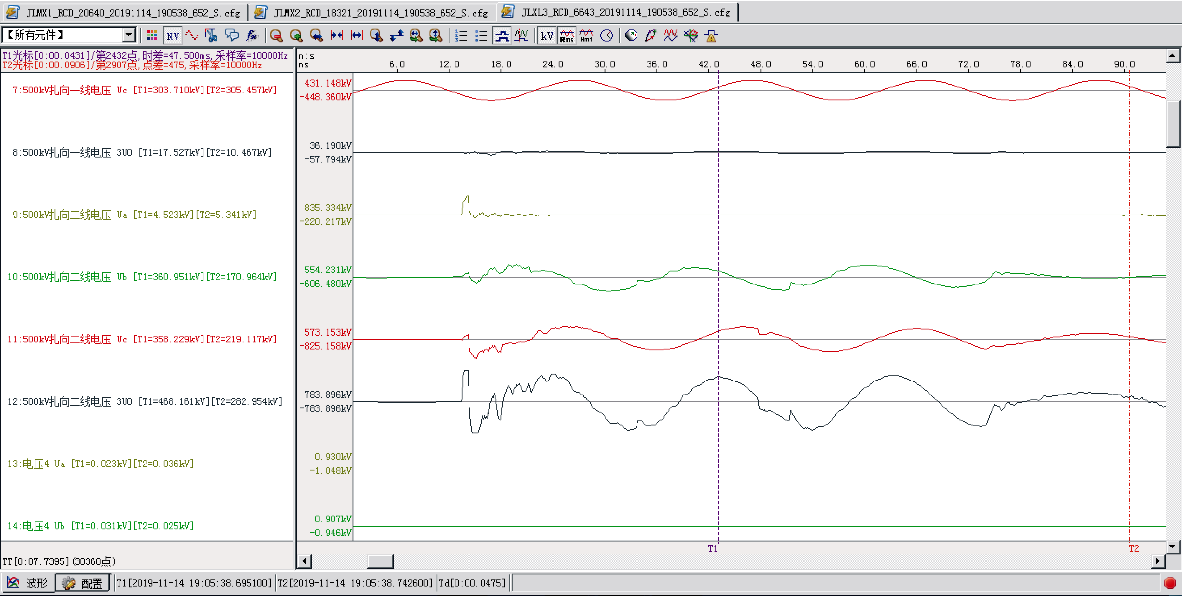Open the 所有元件 component dropdown
This screenshot has height=598, width=1190.
tap(129, 35)
